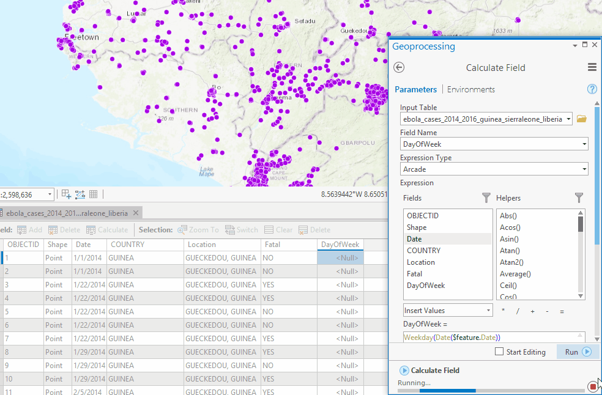Click the Calculate field button in table toolbar
This screenshot has width=602, height=395.
(107, 230)
